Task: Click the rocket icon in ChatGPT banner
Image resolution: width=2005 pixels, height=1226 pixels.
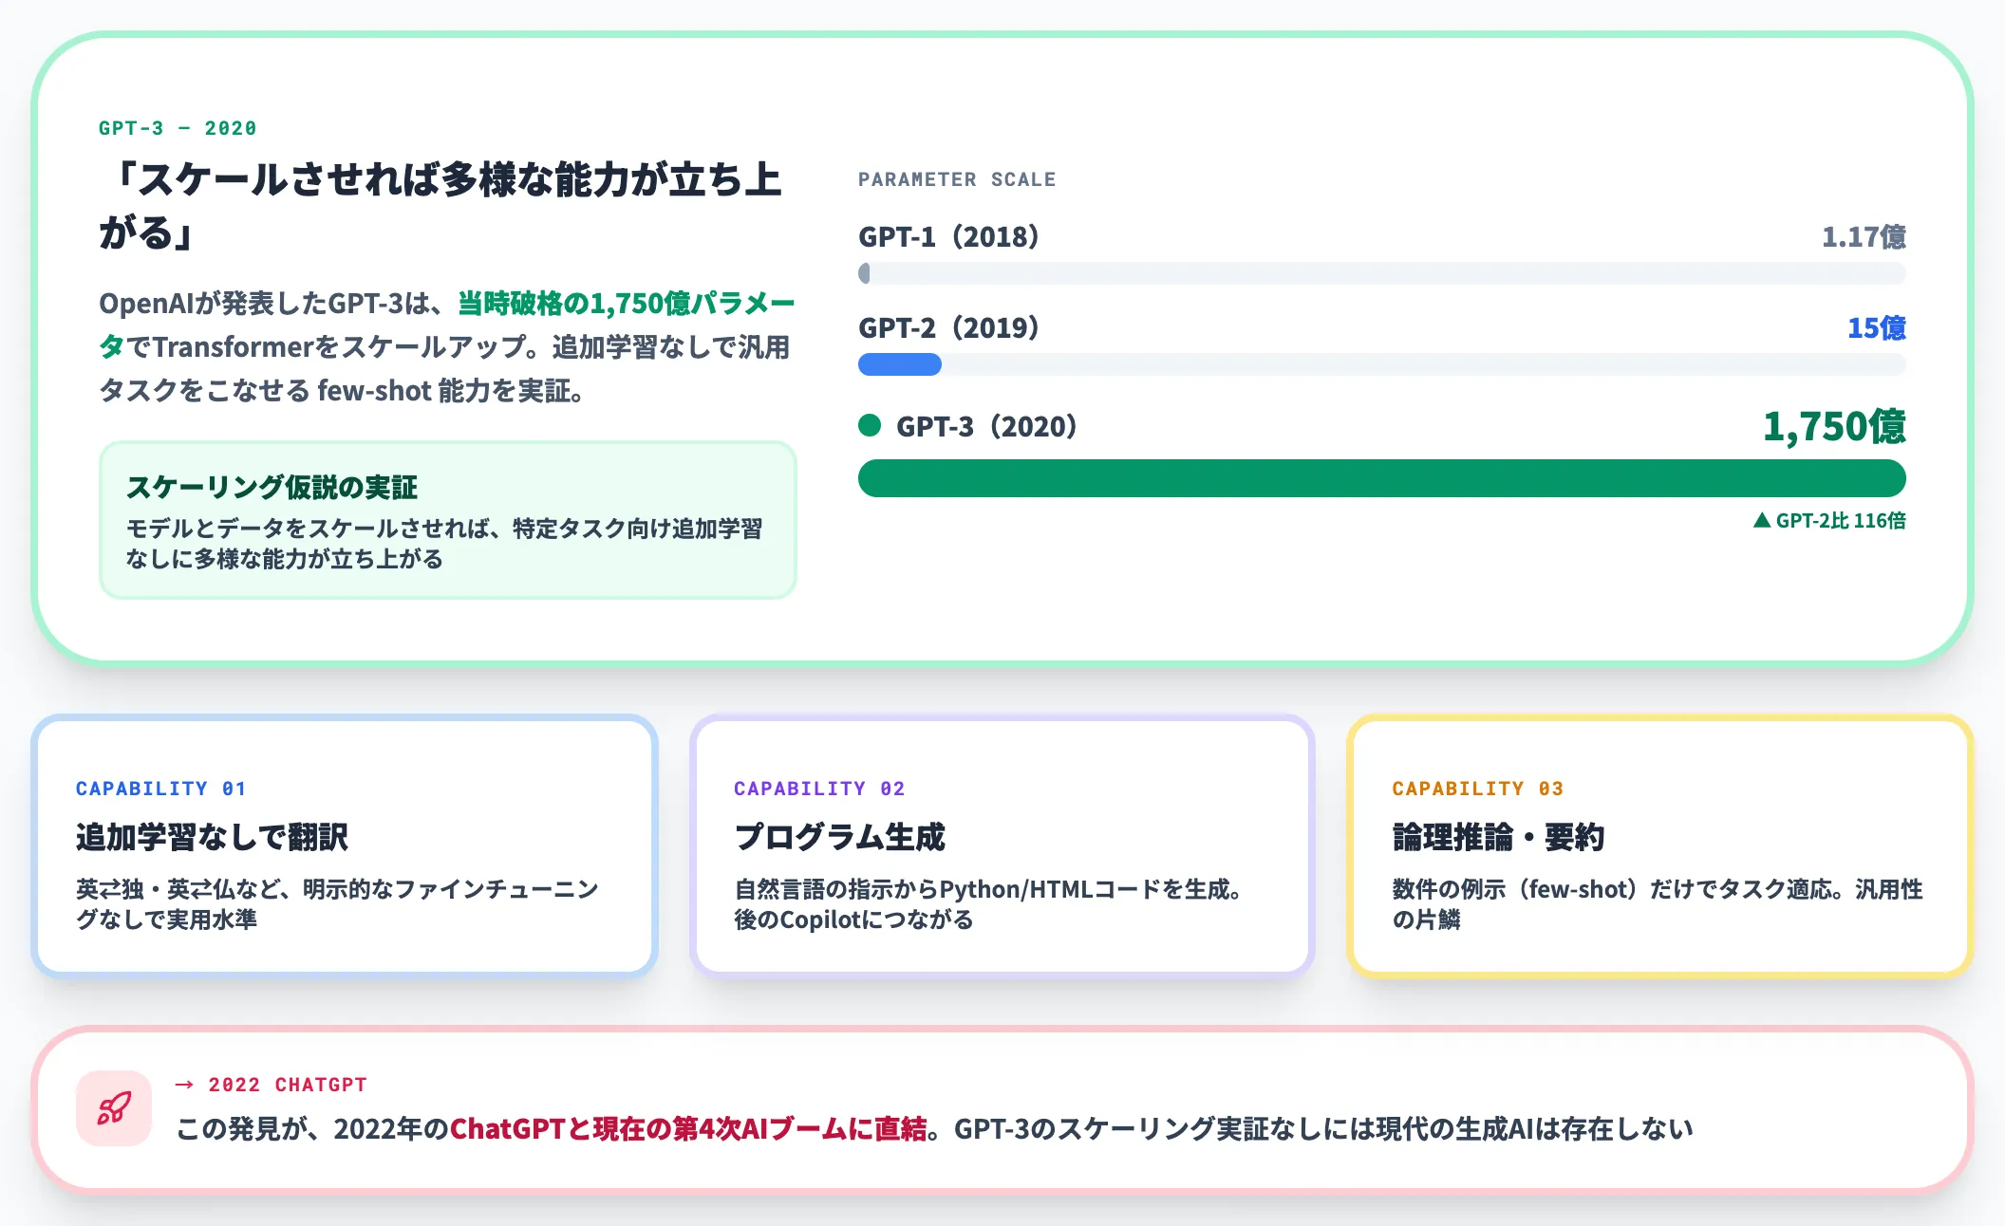Action: (114, 1108)
